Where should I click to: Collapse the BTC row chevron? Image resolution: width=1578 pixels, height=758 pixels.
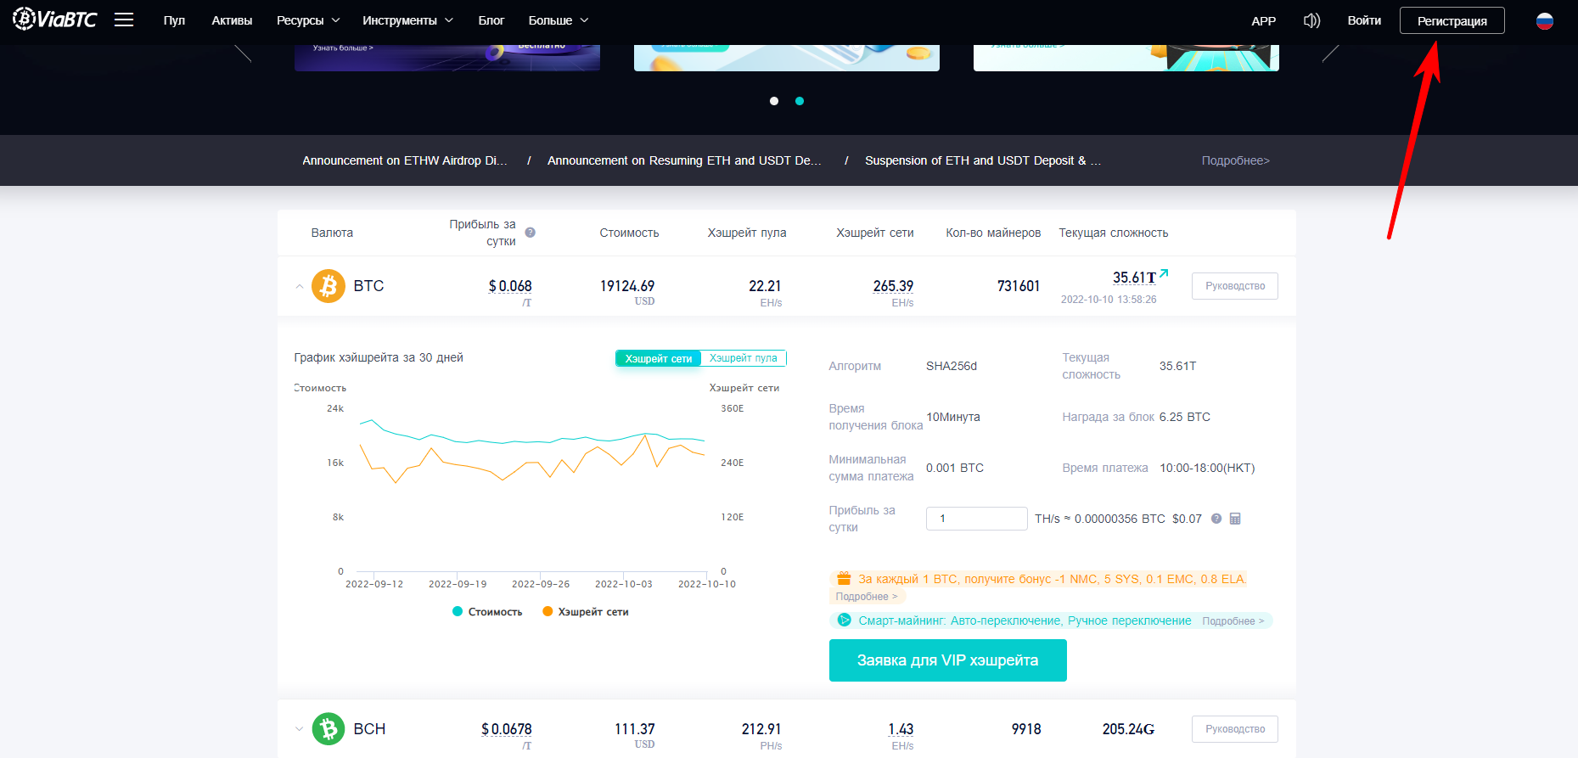pyautogui.click(x=299, y=286)
